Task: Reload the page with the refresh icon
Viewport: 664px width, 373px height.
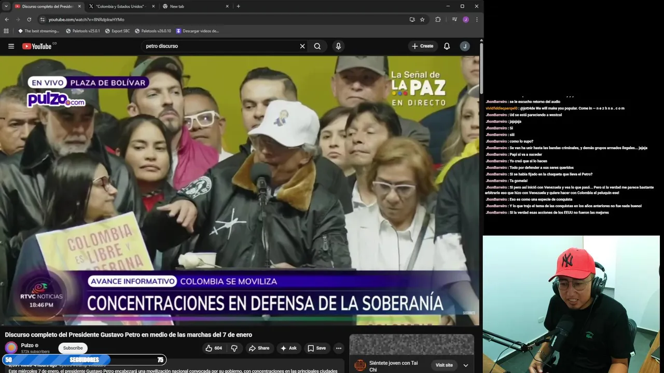Action: tap(29, 20)
